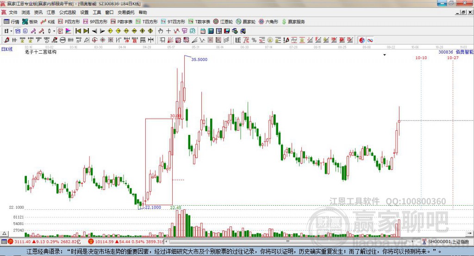Click the SH000001 上证指数 status entry
Screen dimensions: 474x256
(448, 242)
